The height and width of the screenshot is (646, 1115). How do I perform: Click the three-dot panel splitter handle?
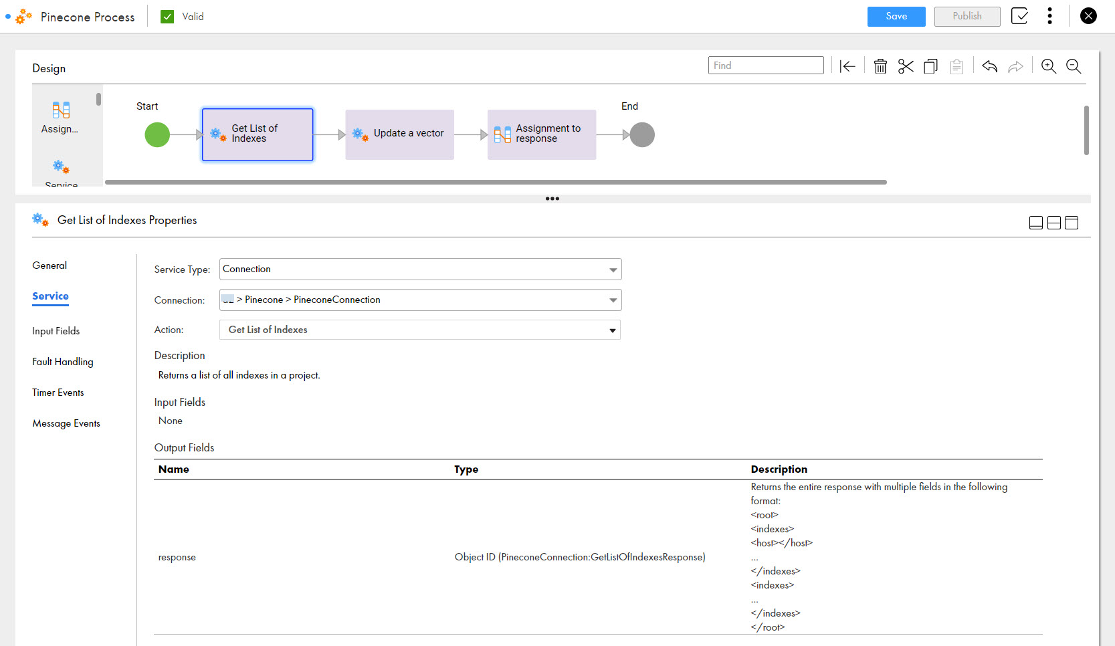tap(552, 199)
